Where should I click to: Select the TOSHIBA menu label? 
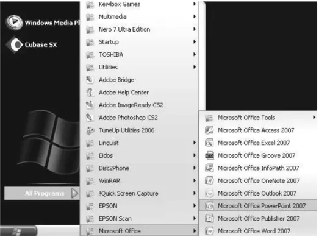(x=111, y=55)
